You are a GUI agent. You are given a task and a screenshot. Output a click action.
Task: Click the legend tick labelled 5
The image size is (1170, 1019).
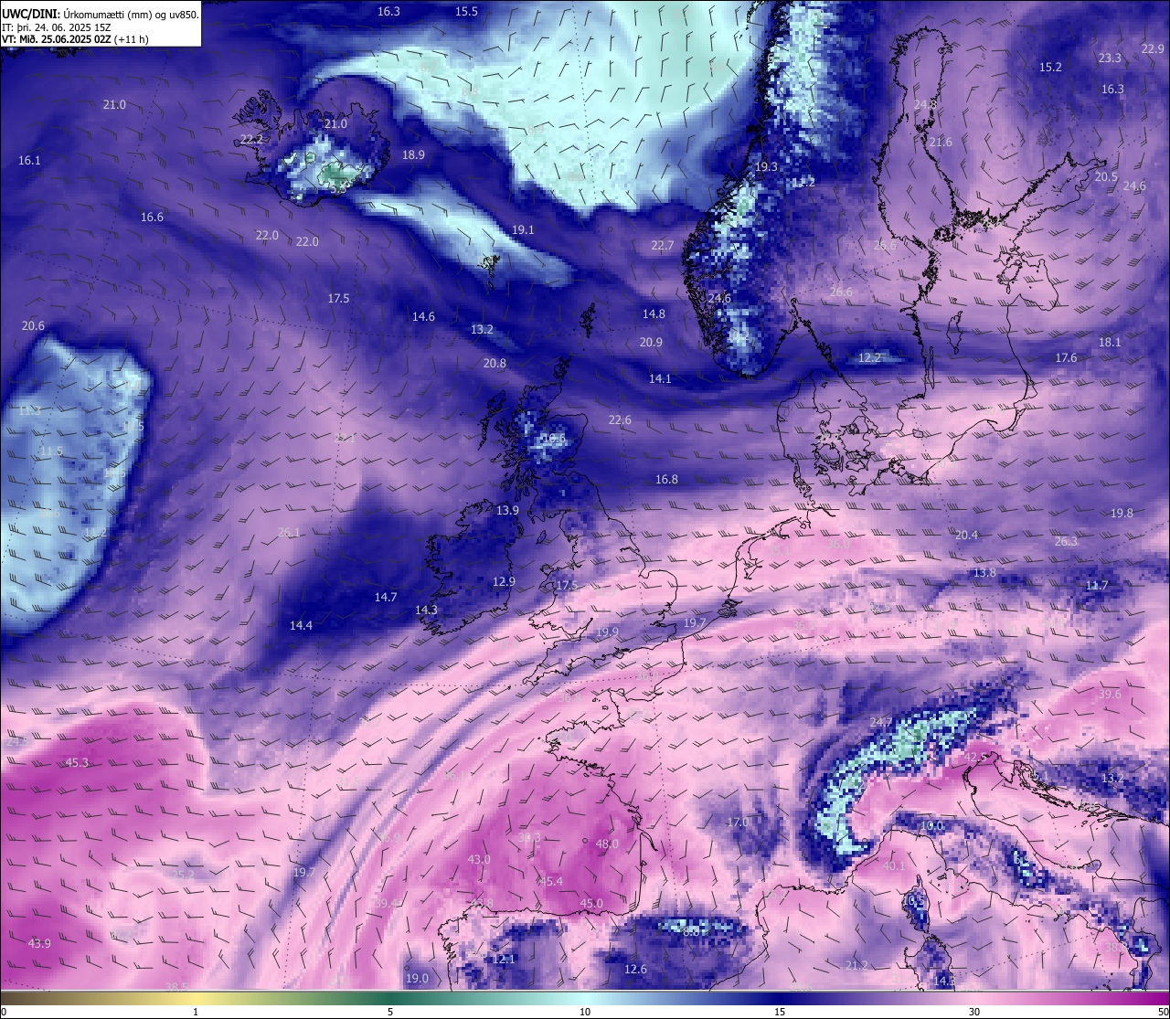[390, 1012]
